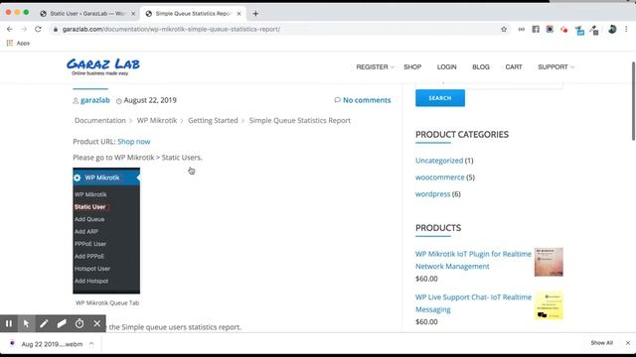
Task: Open the WP Mikrotik breadcrumb
Action: pyautogui.click(x=157, y=120)
